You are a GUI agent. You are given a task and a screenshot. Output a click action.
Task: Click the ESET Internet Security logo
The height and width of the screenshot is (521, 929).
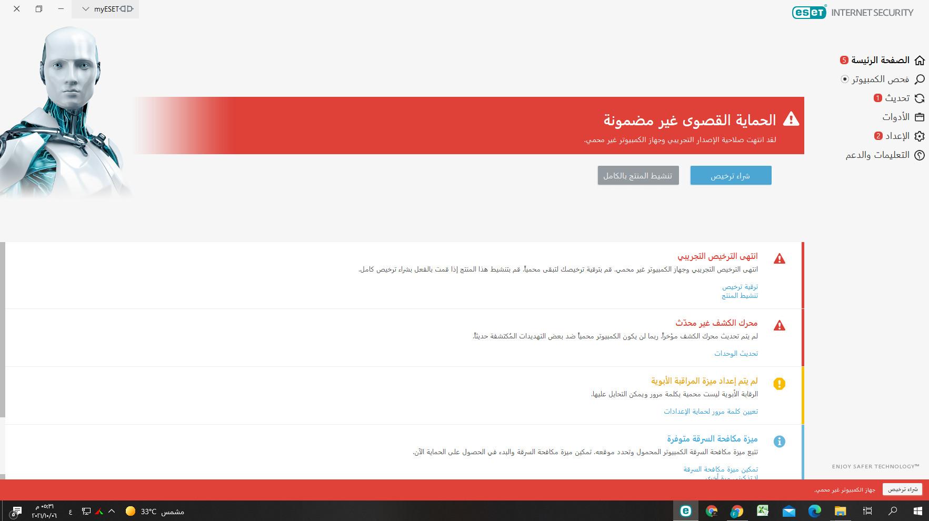[x=853, y=12]
